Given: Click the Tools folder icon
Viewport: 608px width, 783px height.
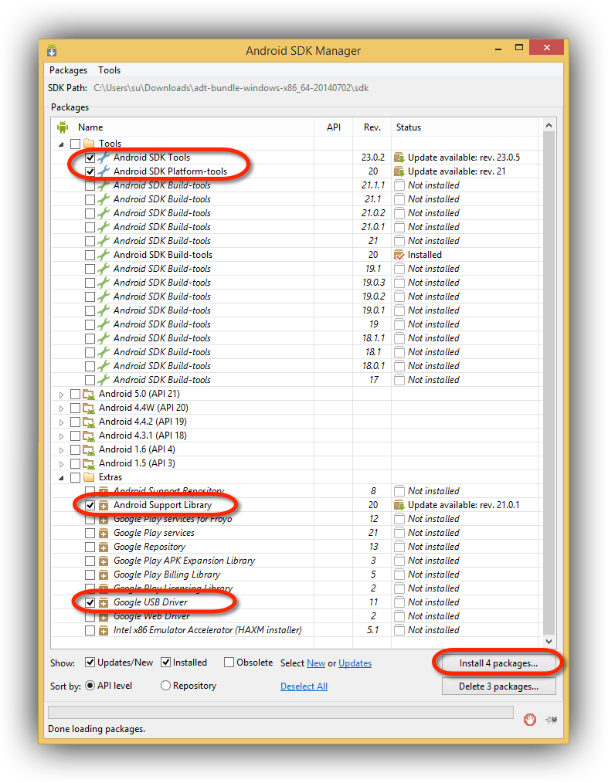Looking at the screenshot, I should (89, 144).
